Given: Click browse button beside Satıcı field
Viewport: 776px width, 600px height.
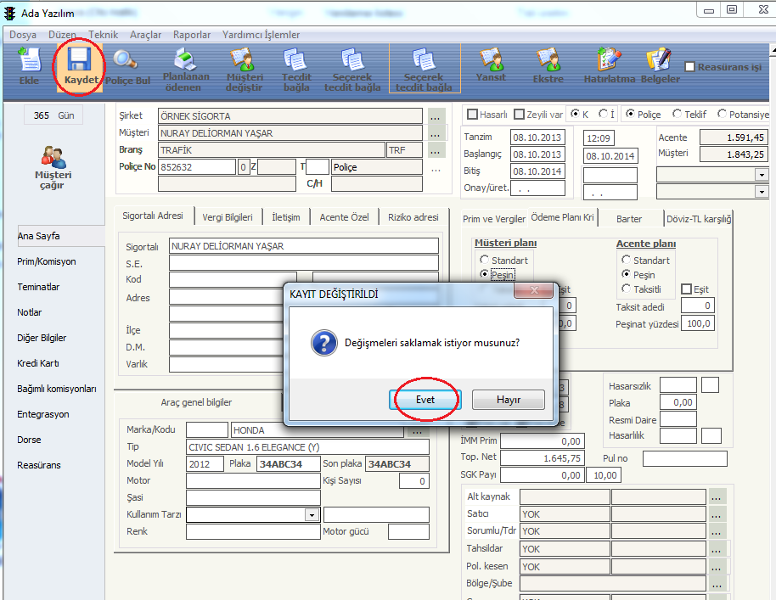Looking at the screenshot, I should [717, 513].
